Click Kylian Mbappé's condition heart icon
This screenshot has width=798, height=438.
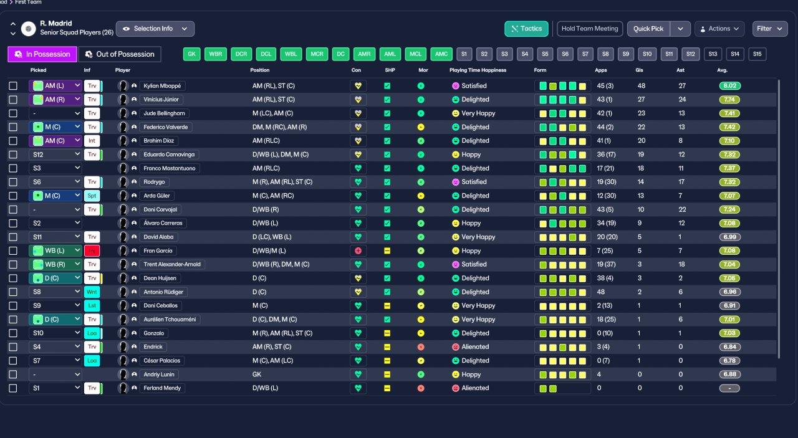click(358, 86)
